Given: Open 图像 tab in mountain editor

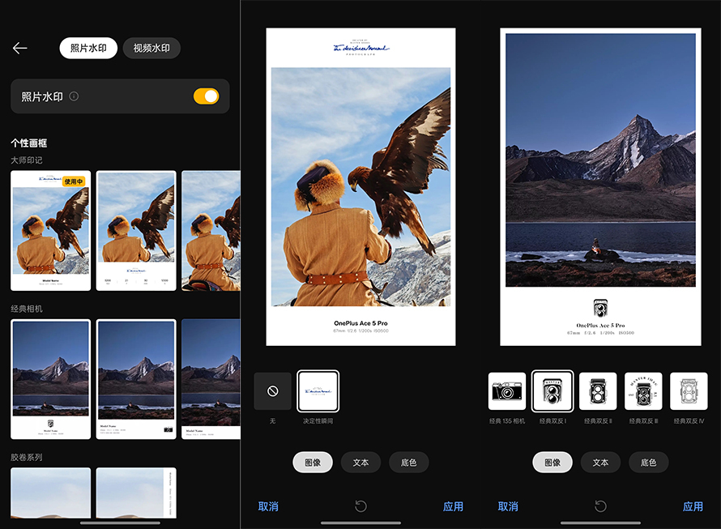Looking at the screenshot, I should point(552,463).
